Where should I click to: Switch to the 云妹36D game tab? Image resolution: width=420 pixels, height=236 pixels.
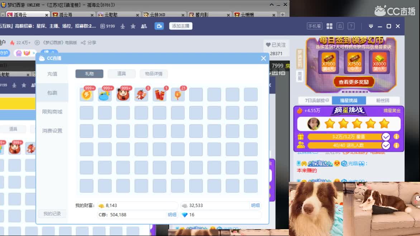(x=163, y=15)
